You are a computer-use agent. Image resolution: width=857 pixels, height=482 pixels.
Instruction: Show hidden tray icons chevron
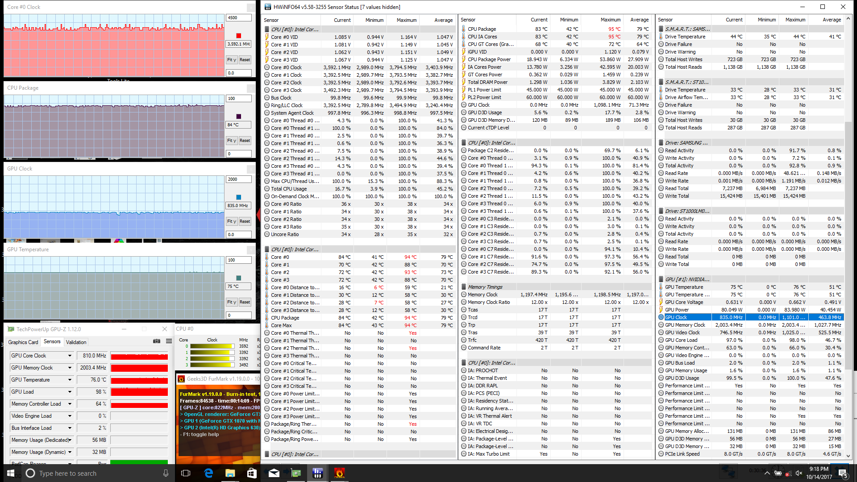[767, 473]
